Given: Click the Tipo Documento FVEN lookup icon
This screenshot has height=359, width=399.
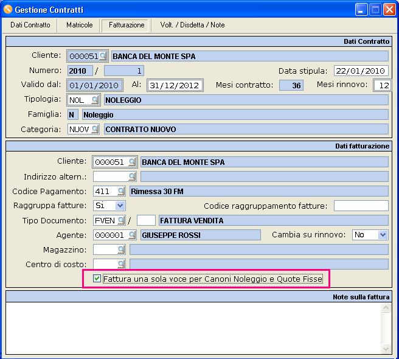Looking at the screenshot, I should [121, 220].
